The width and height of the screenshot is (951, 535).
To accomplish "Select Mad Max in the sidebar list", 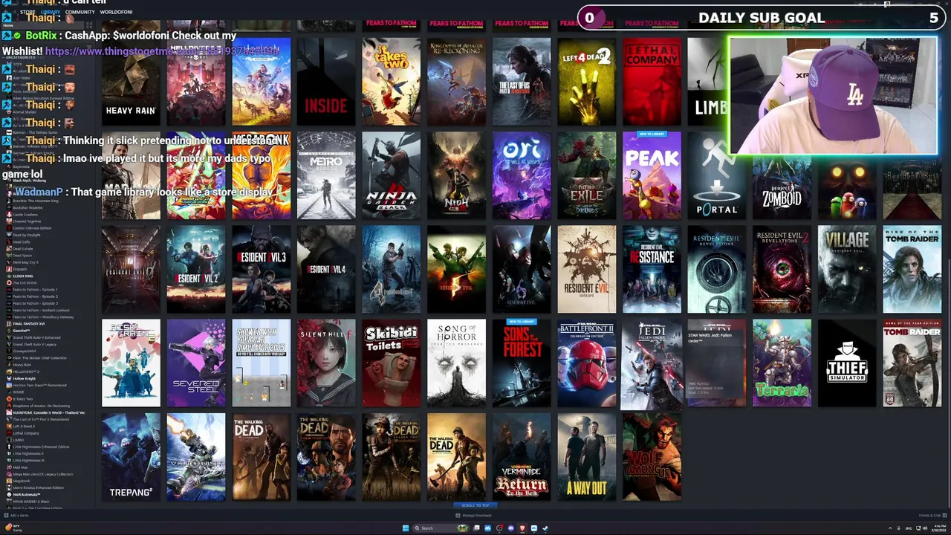I will [x=20, y=467].
